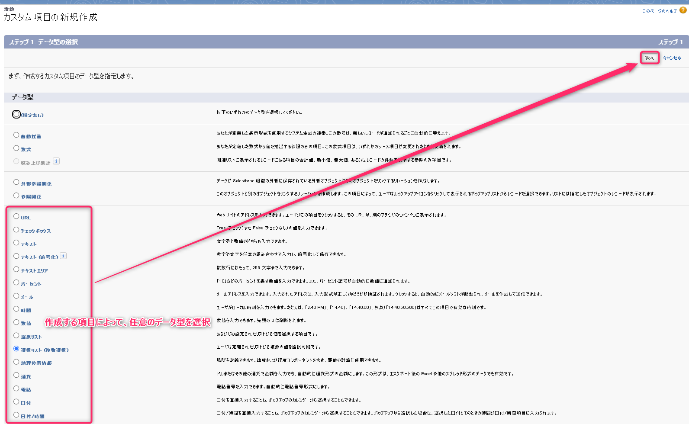Image resolution: width=689 pixels, height=424 pixels.
Task: Choose the チェックボックス data type
Action: tap(16, 230)
